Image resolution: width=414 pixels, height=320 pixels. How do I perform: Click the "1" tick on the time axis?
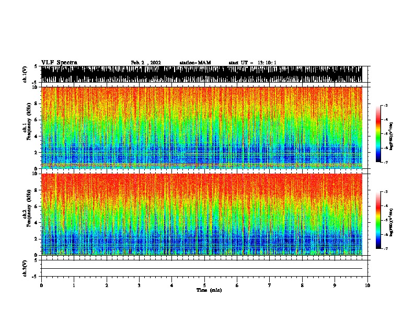(x=74, y=285)
